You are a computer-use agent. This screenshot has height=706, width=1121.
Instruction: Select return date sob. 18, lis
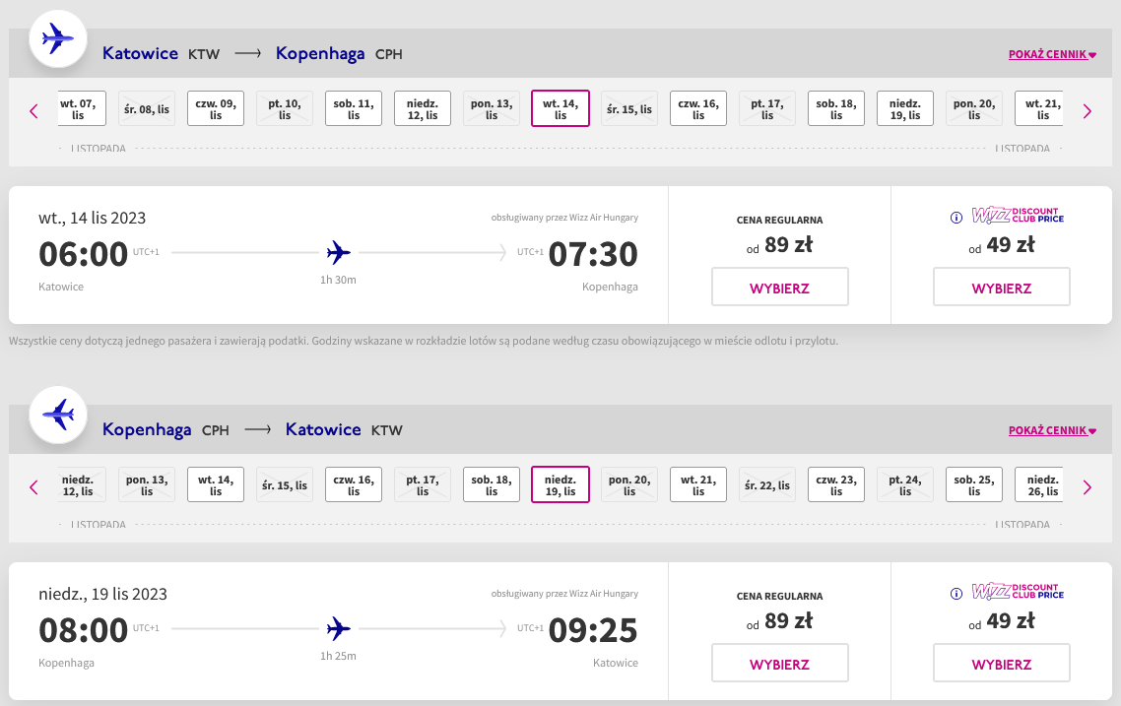pyautogui.click(x=492, y=485)
